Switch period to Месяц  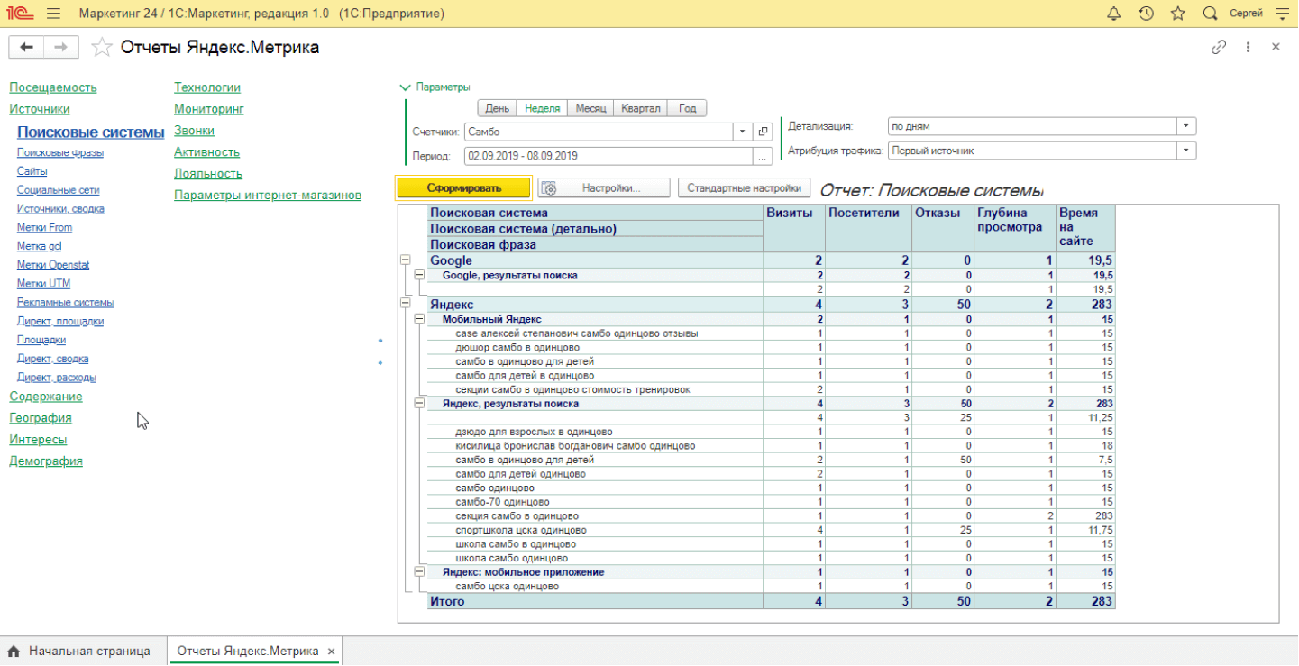click(590, 108)
